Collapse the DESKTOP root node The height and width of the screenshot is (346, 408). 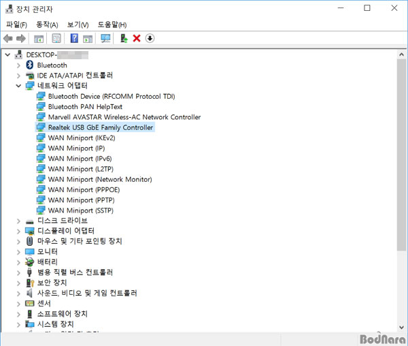(7, 54)
